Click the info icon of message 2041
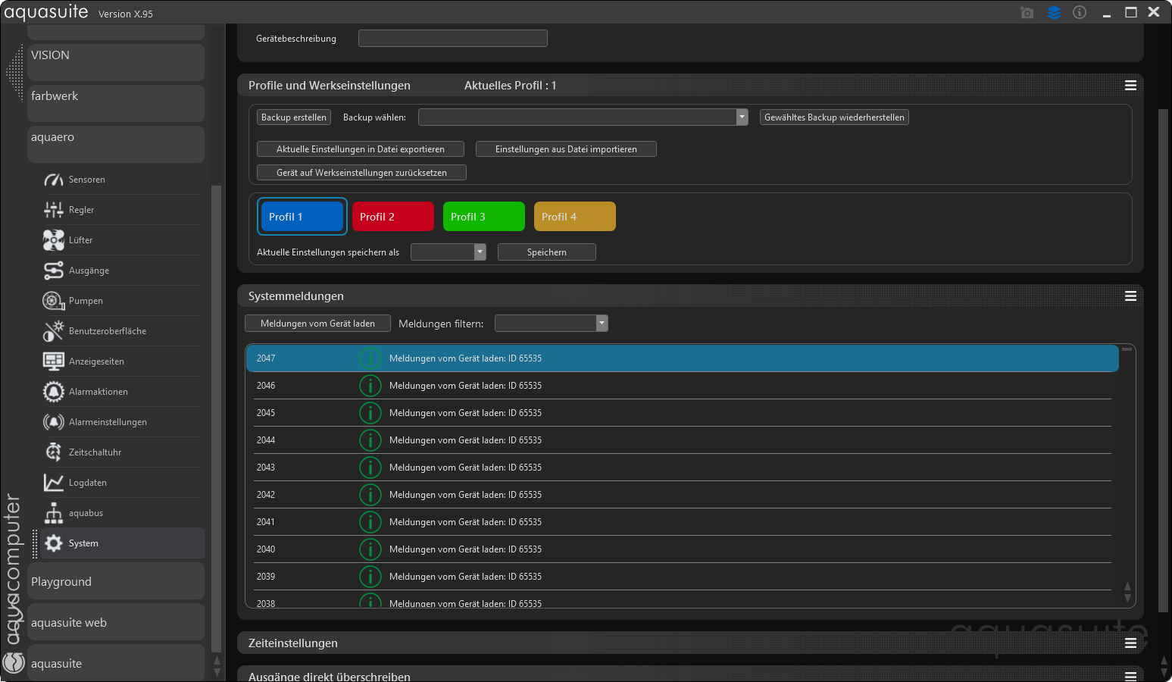This screenshot has width=1172, height=682. [x=370, y=522]
